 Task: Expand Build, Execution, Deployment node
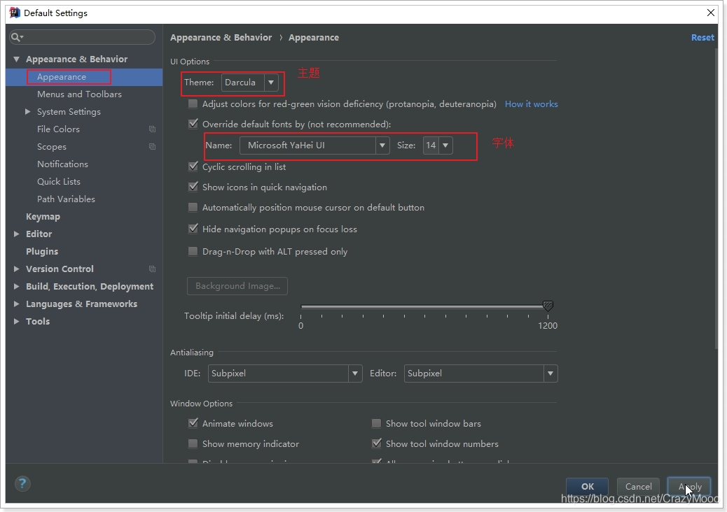point(17,287)
